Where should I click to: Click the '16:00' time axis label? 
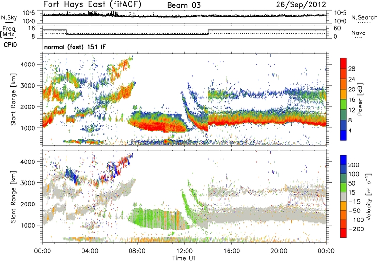(x=231, y=251)
